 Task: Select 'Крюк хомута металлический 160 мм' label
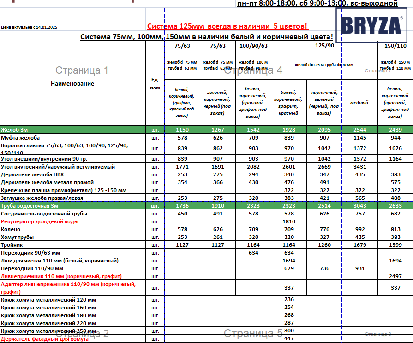click(48, 308)
